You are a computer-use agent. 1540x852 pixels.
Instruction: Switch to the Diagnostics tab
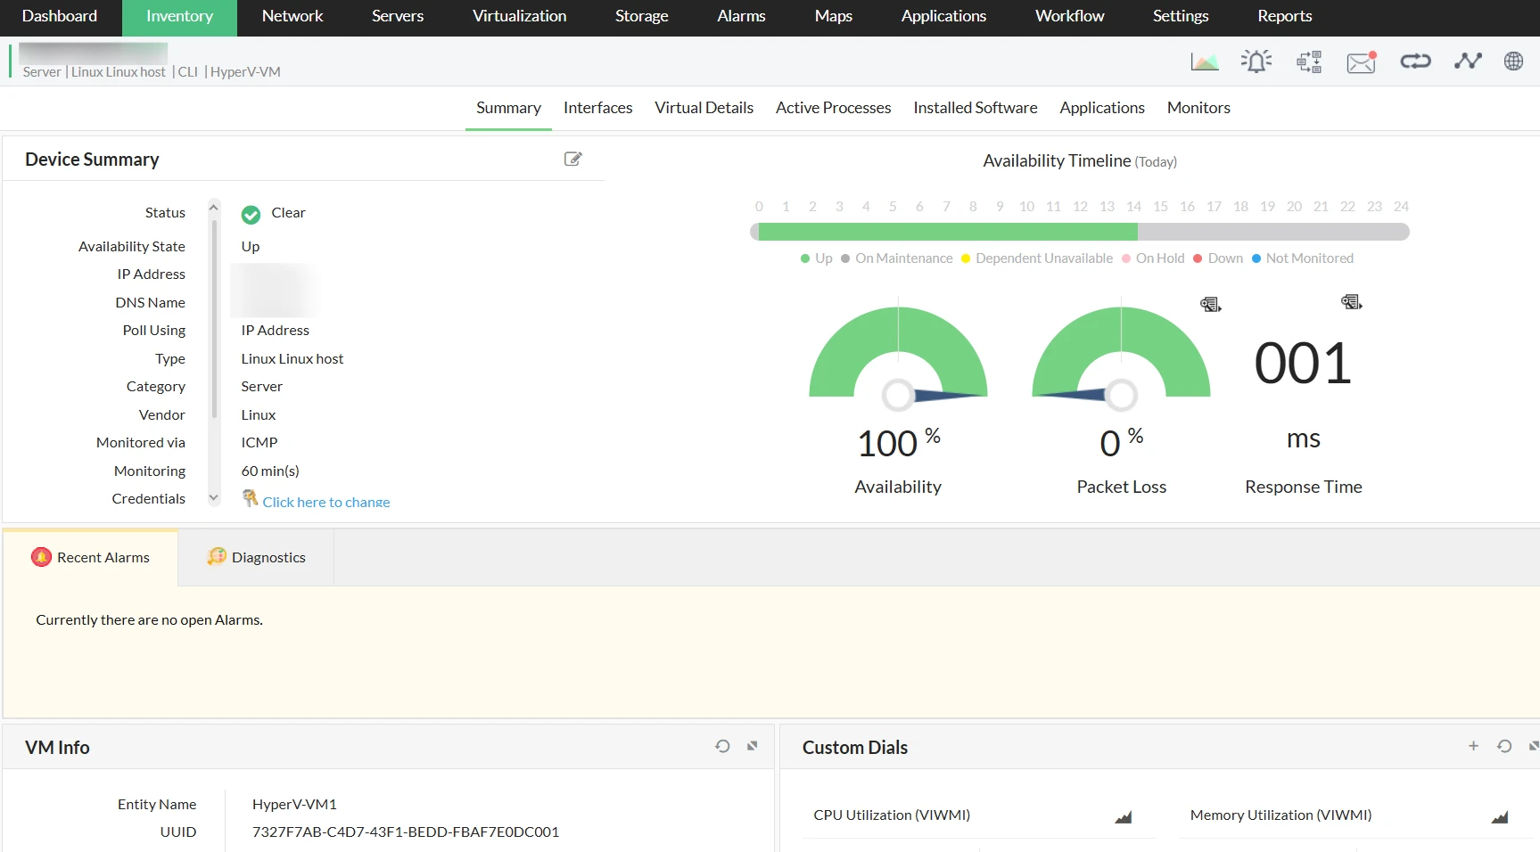pyautogui.click(x=256, y=558)
